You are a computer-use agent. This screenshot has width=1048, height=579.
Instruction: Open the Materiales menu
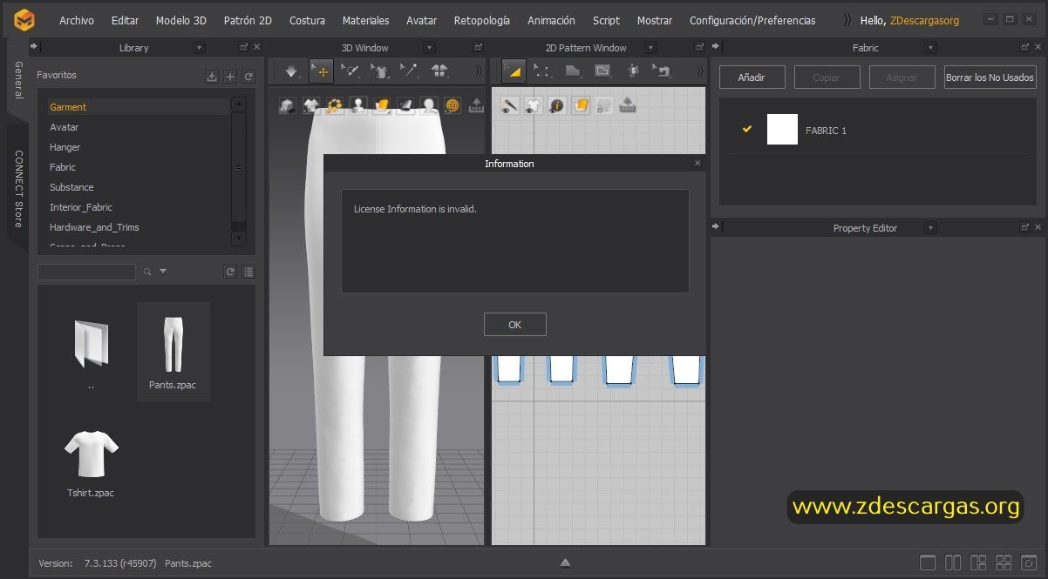(x=366, y=20)
